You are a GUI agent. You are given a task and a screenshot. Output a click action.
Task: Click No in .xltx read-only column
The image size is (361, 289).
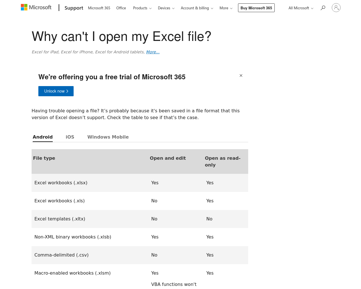209,219
